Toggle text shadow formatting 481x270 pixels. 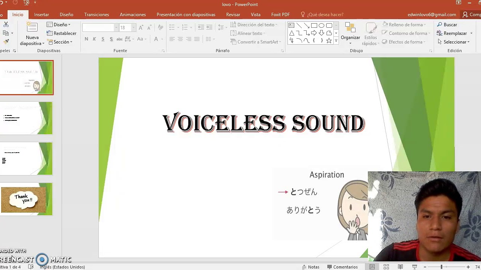[111, 39]
